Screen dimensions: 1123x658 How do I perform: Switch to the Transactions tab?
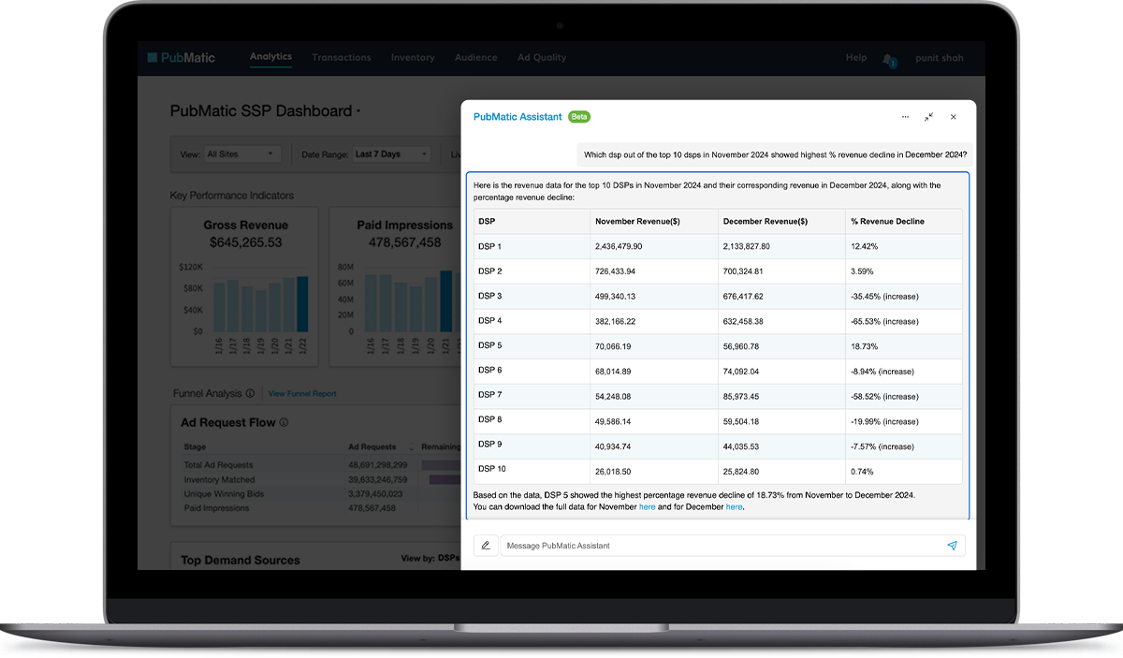tap(342, 58)
